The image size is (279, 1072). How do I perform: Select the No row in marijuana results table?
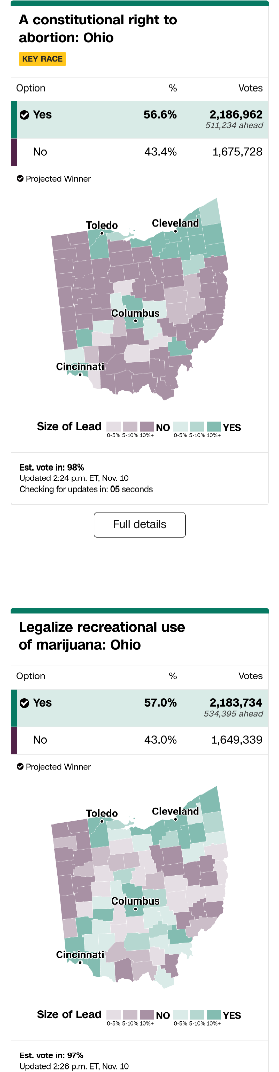click(x=139, y=740)
